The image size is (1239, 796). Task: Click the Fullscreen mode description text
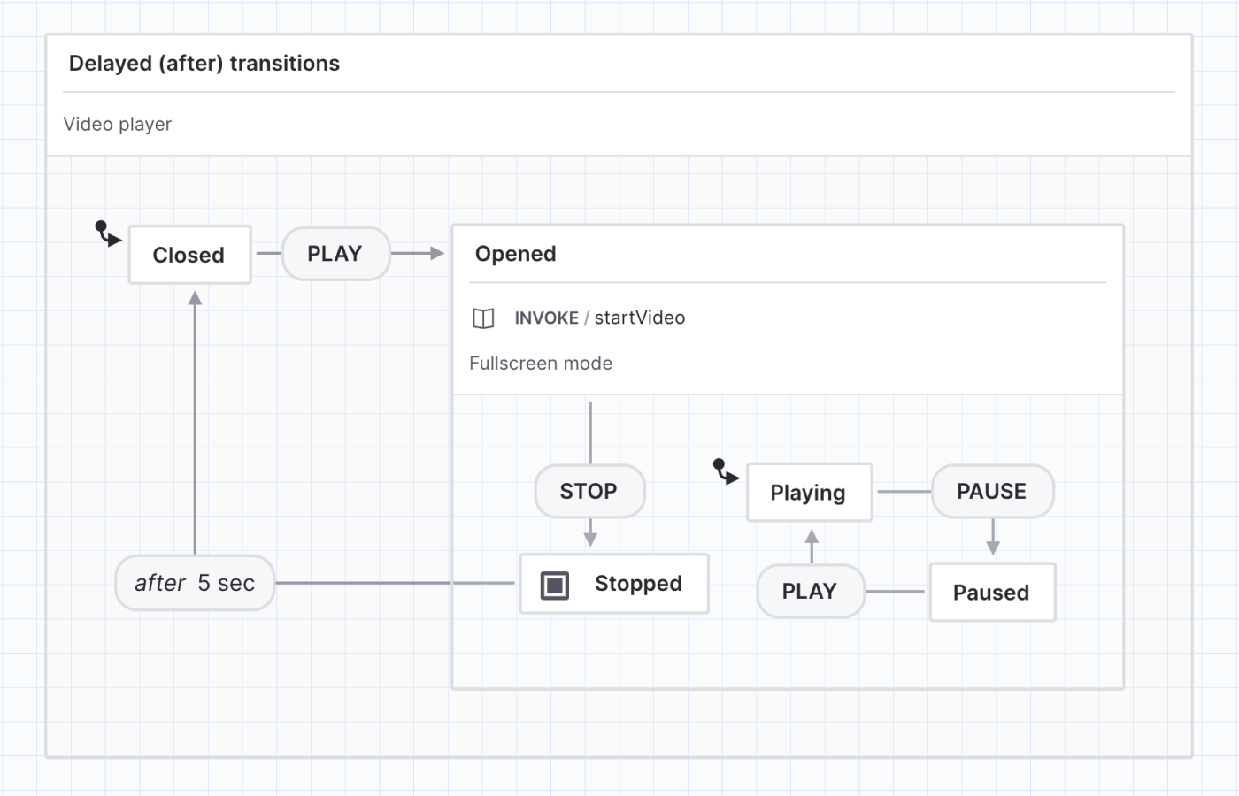pos(541,363)
